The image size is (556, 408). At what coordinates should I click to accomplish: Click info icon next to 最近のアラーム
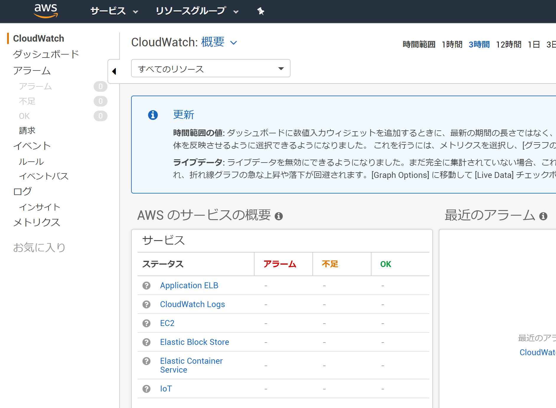pyautogui.click(x=543, y=216)
